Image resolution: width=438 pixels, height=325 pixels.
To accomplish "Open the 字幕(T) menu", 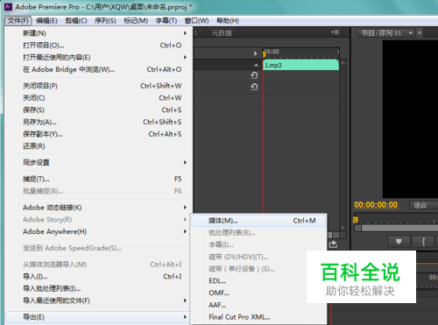I will (x=166, y=21).
